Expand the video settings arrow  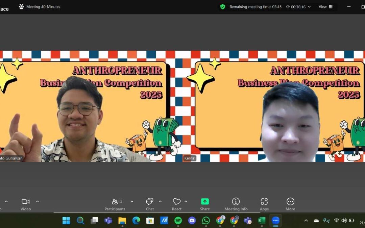[x=38, y=201]
